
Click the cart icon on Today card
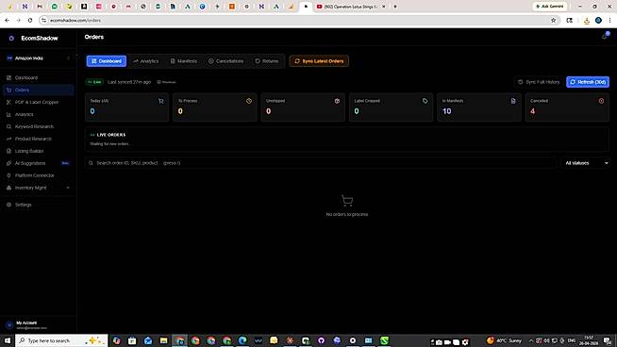pyautogui.click(x=161, y=101)
